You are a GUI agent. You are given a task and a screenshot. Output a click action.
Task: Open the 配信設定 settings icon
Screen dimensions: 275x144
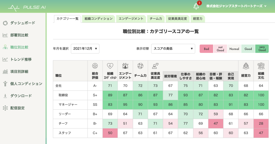(x=5, y=108)
